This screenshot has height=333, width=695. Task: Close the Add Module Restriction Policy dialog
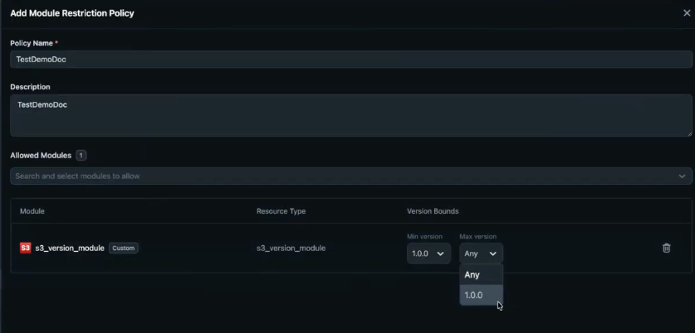coord(687,13)
